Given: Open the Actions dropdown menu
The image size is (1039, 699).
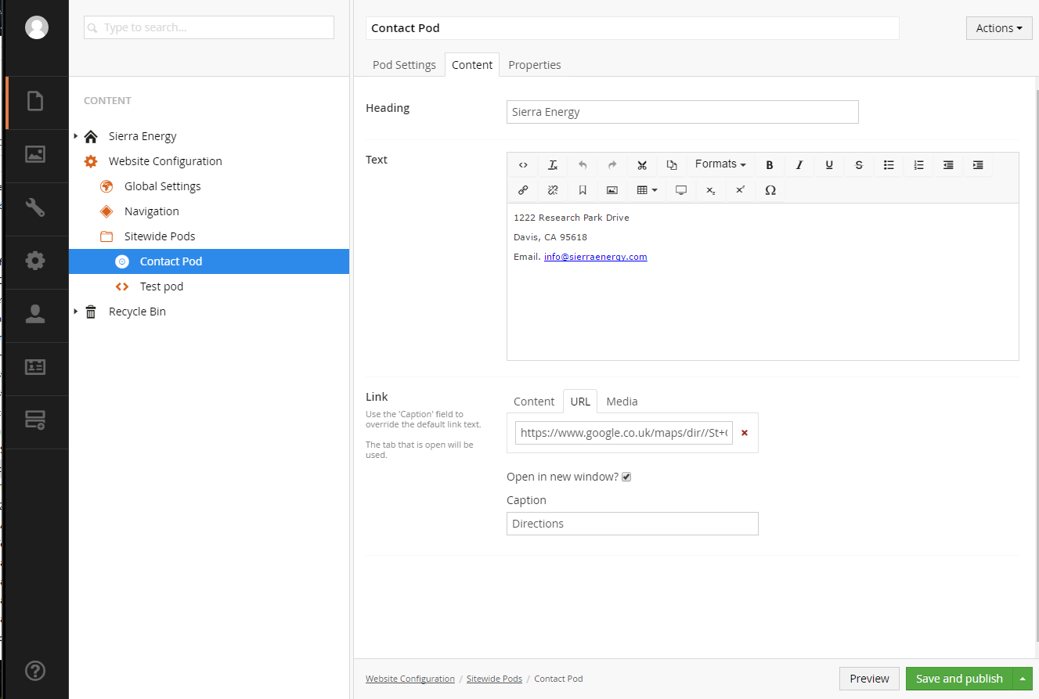Looking at the screenshot, I should pyautogui.click(x=999, y=28).
